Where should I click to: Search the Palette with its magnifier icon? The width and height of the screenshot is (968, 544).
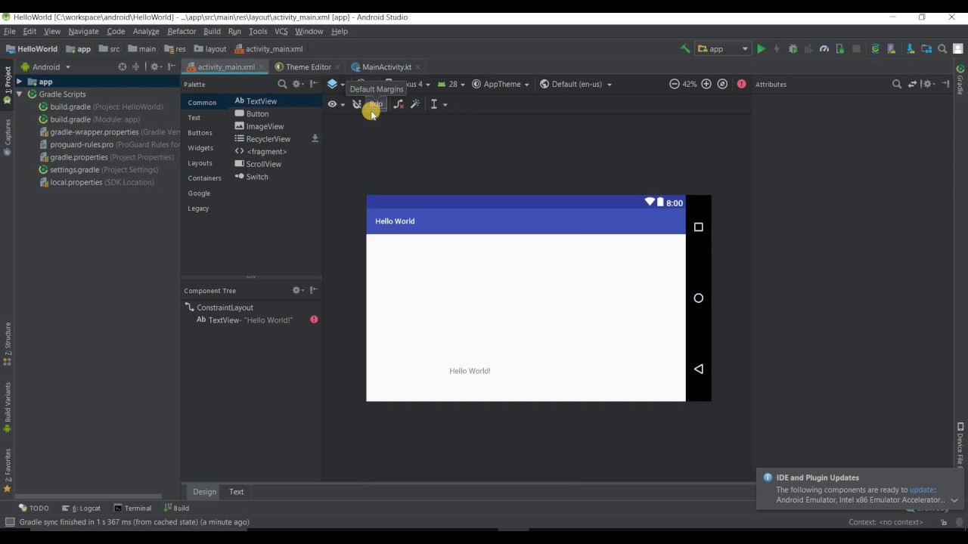(282, 84)
